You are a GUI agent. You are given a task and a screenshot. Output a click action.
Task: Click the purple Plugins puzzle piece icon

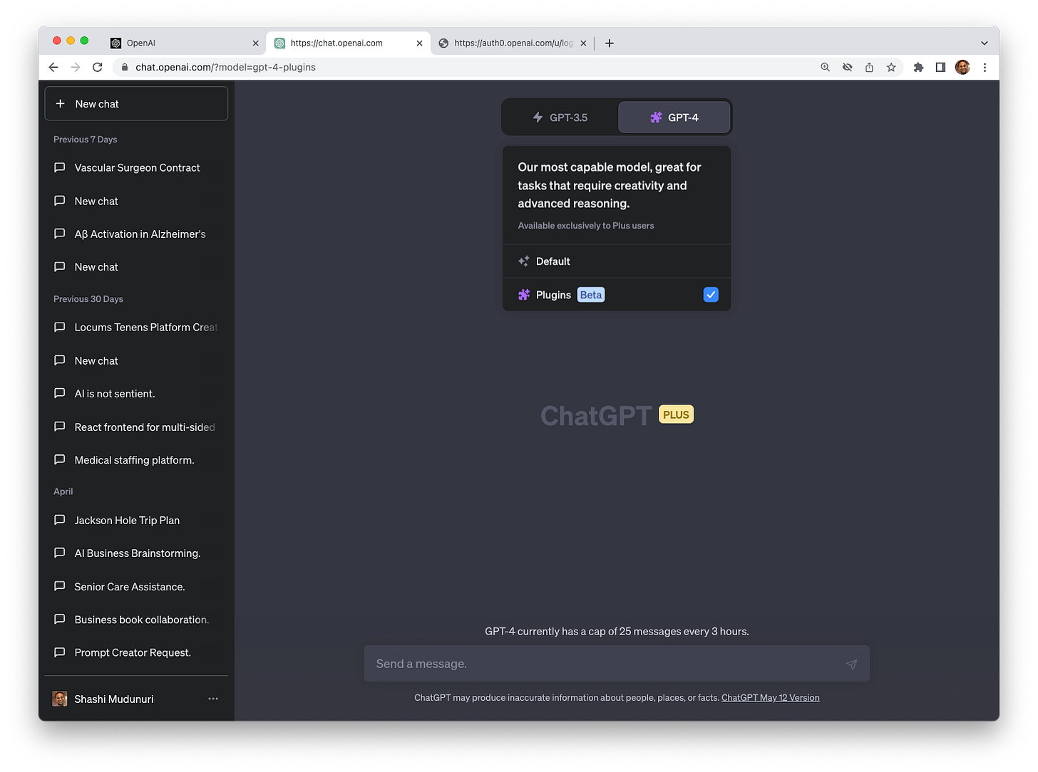[x=524, y=294]
